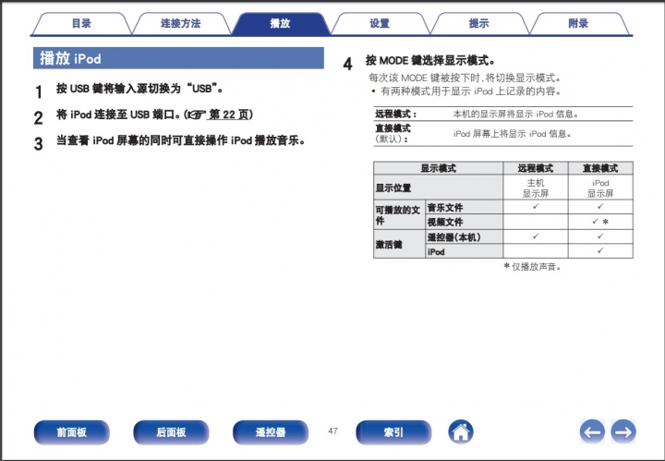Go to the 提示 tab
665x461 pixels.
click(x=478, y=23)
